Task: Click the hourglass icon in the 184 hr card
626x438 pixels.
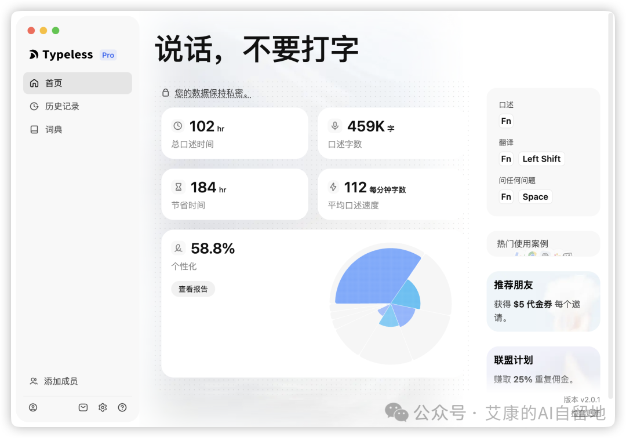Action: pyautogui.click(x=179, y=187)
